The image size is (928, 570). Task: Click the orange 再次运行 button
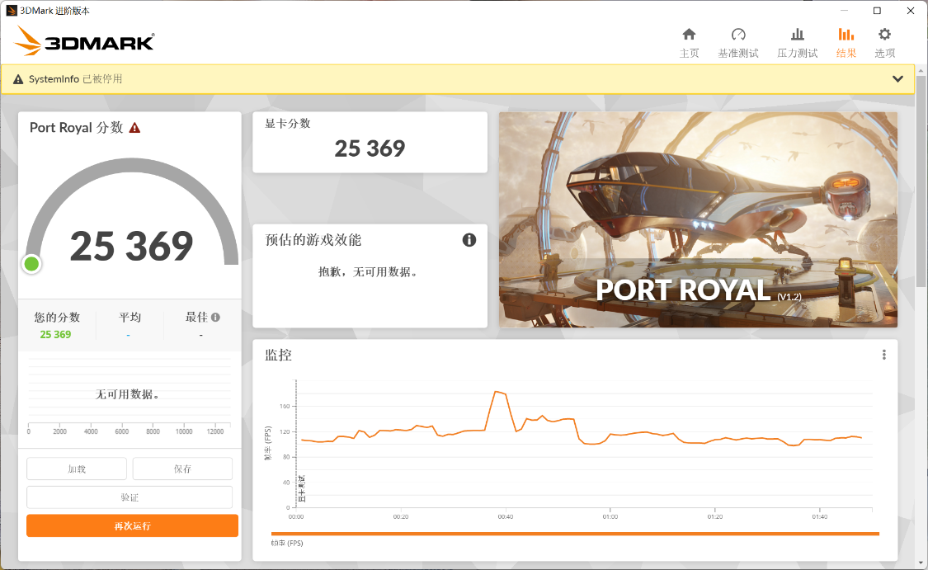132,525
